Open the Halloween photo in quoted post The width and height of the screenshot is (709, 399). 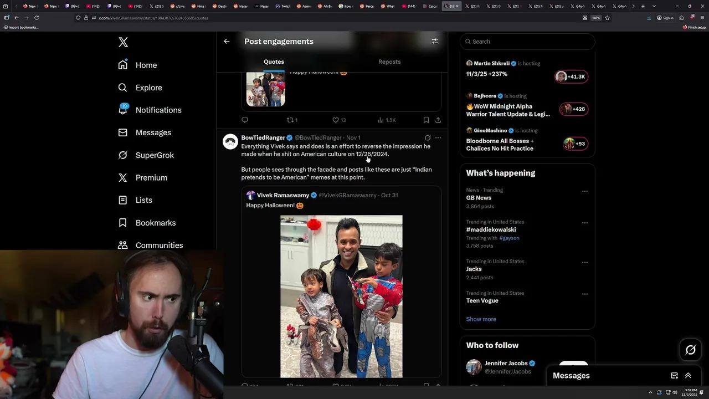pos(341,296)
